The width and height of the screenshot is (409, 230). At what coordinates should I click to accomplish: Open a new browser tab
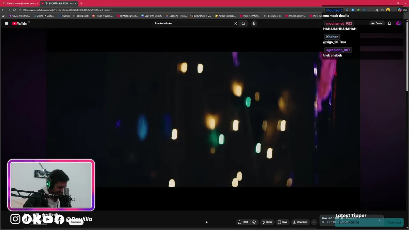[x=81, y=3]
